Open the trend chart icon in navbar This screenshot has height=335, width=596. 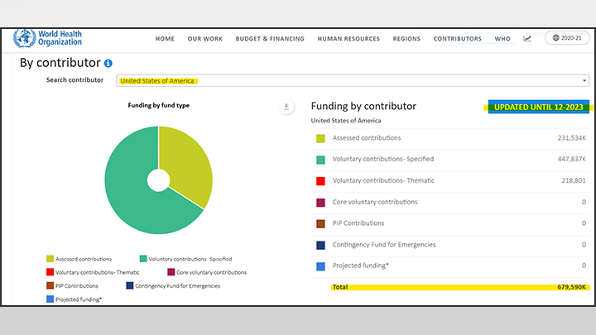(527, 39)
